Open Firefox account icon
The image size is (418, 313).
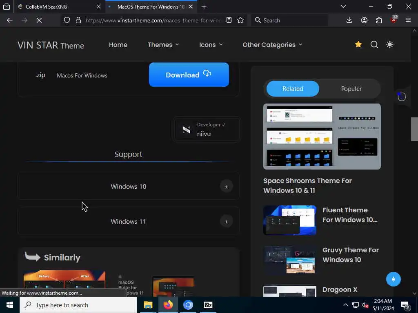tap(364, 20)
